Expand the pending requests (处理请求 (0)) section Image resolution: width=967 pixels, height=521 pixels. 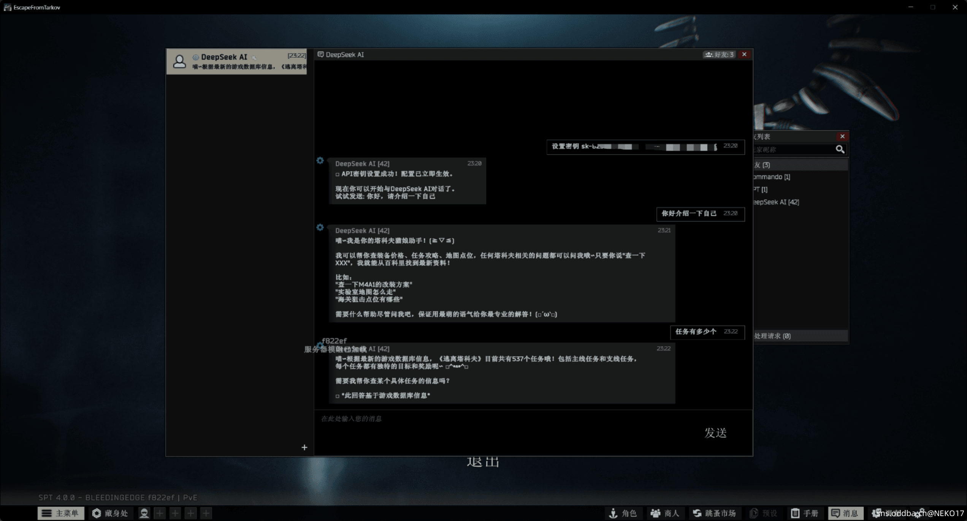click(x=801, y=336)
